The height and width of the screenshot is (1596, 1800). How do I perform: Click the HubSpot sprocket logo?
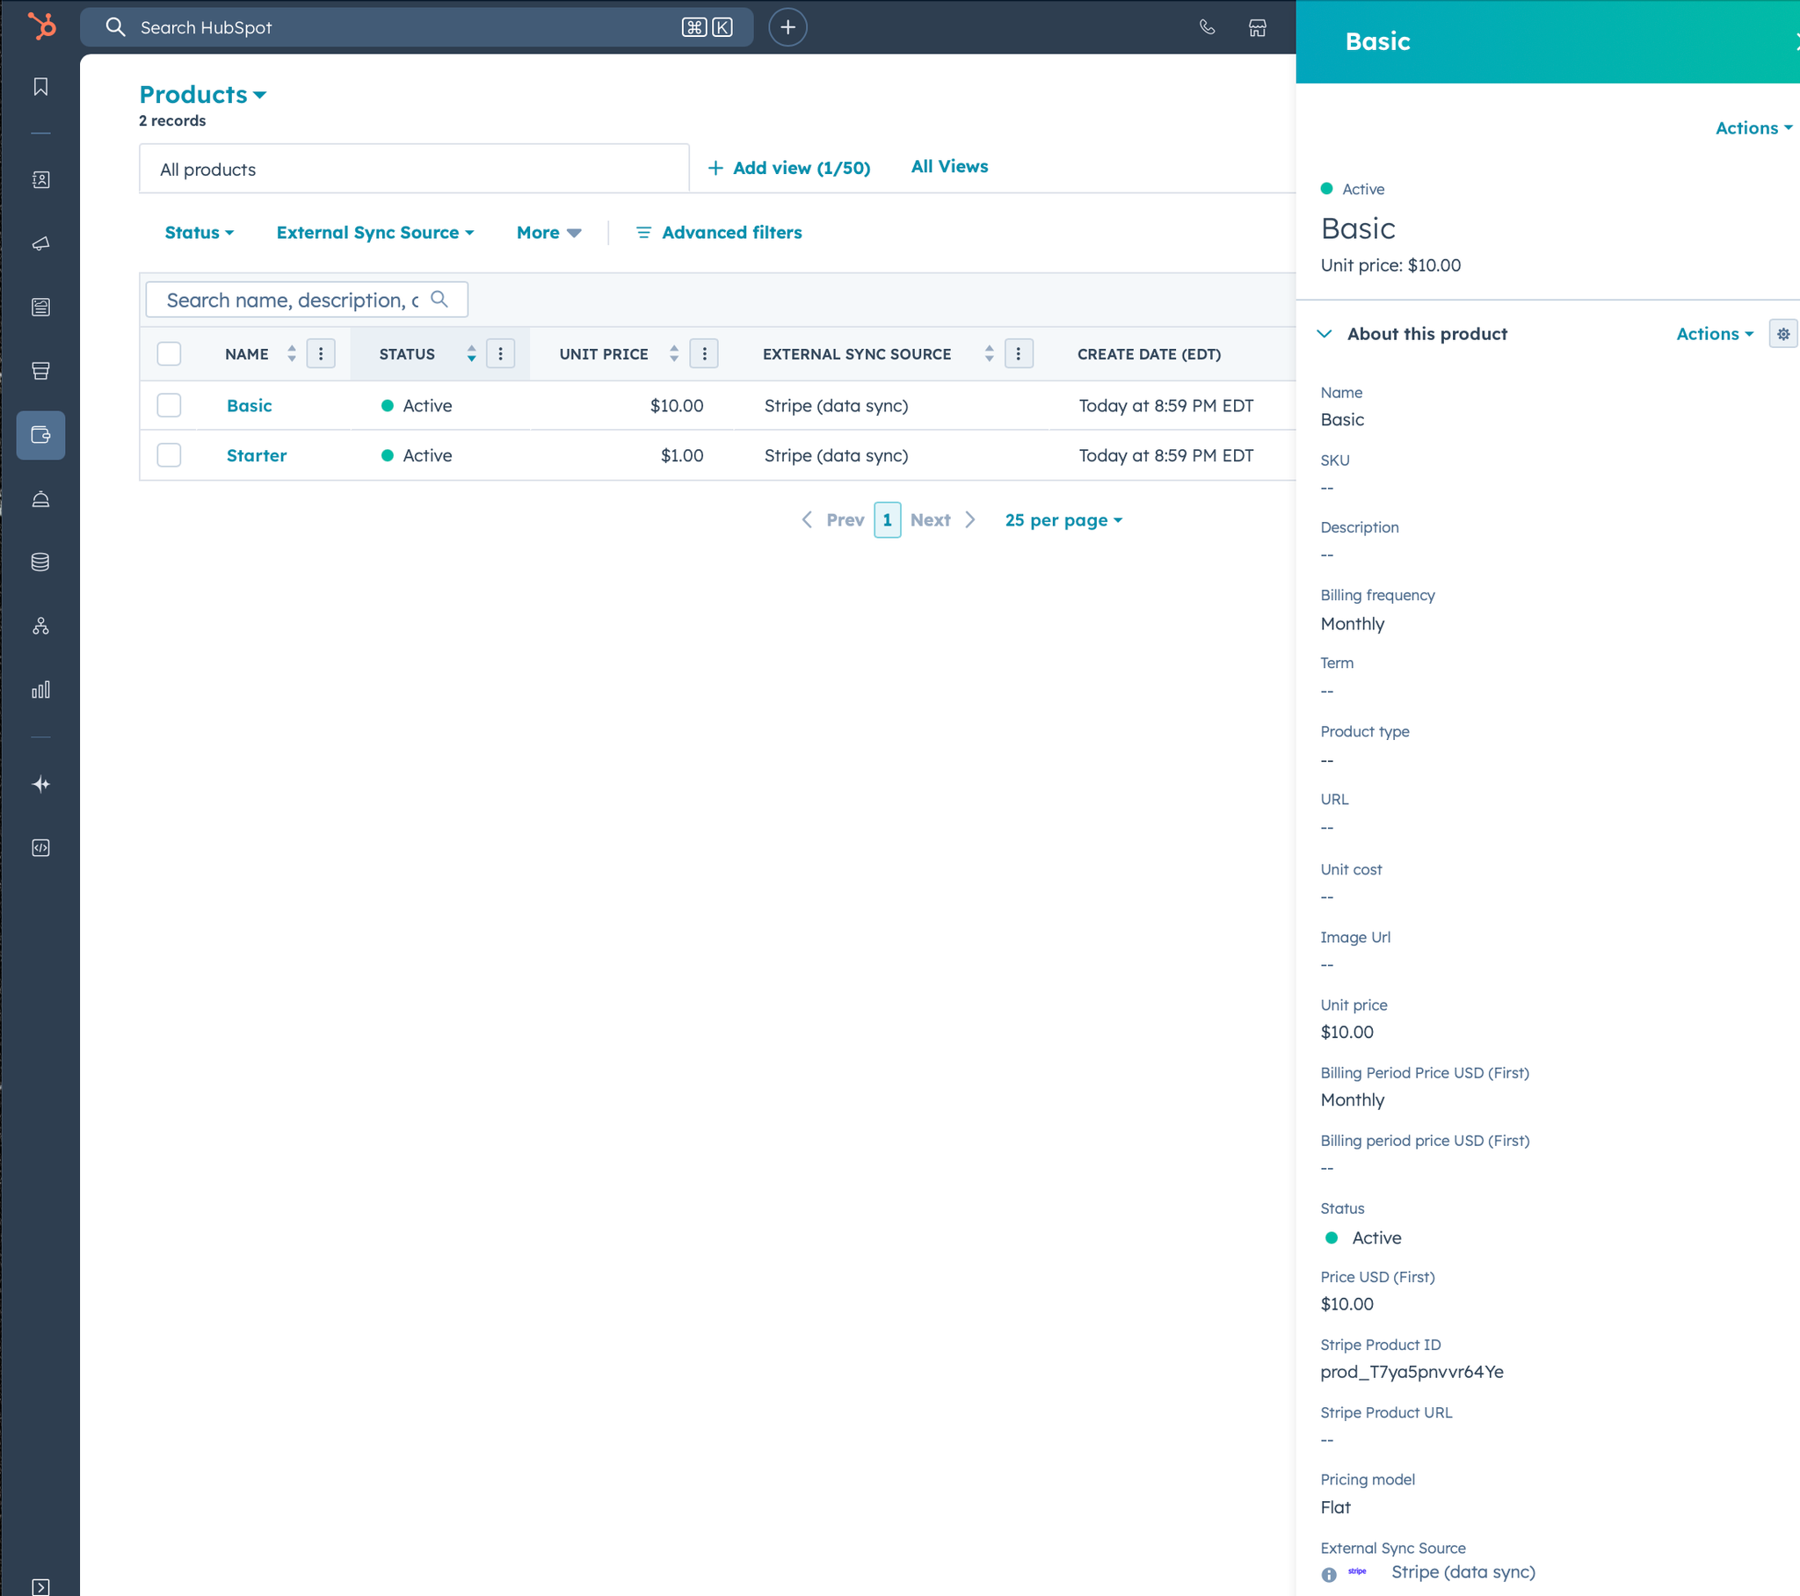(x=41, y=25)
